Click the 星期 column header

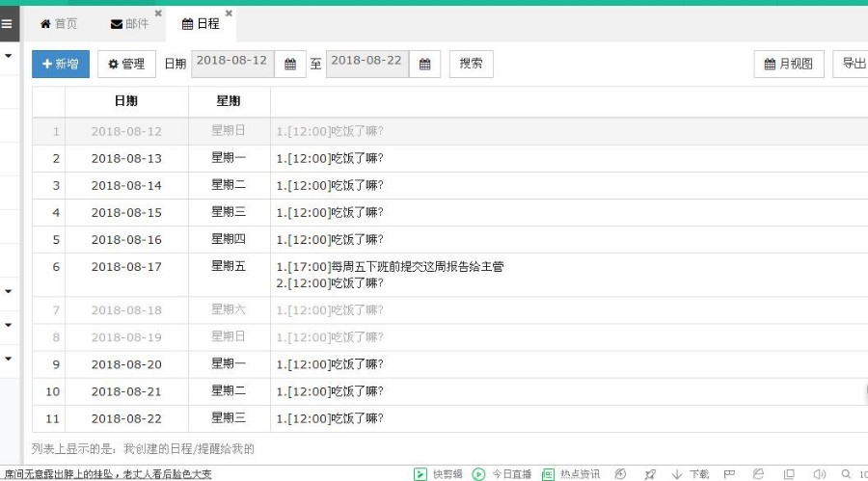coord(229,101)
